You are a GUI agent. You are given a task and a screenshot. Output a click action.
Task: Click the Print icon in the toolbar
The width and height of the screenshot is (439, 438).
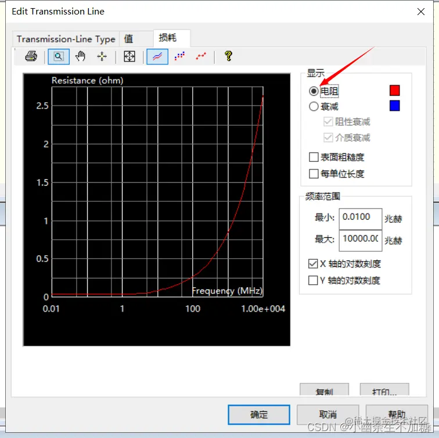pyautogui.click(x=31, y=56)
